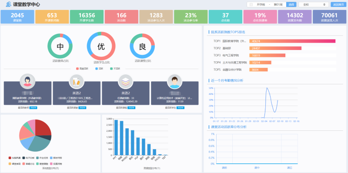Open the calendar icon in date field
Screen dimensions: 348x173
251,4
